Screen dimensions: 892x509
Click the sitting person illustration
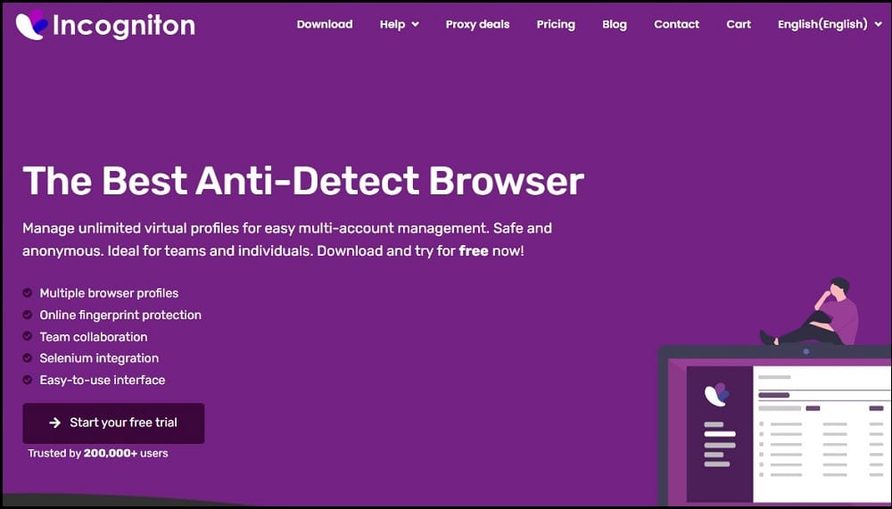pyautogui.click(x=809, y=312)
